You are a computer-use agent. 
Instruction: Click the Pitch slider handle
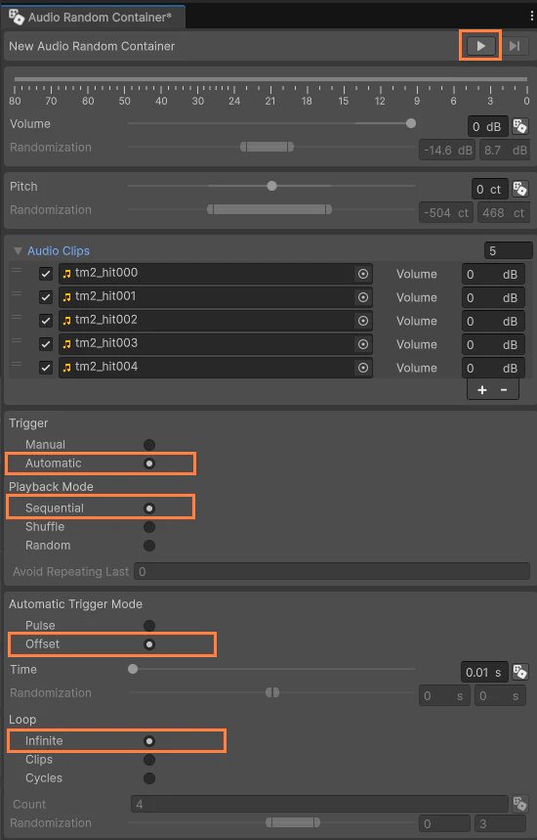point(271,186)
